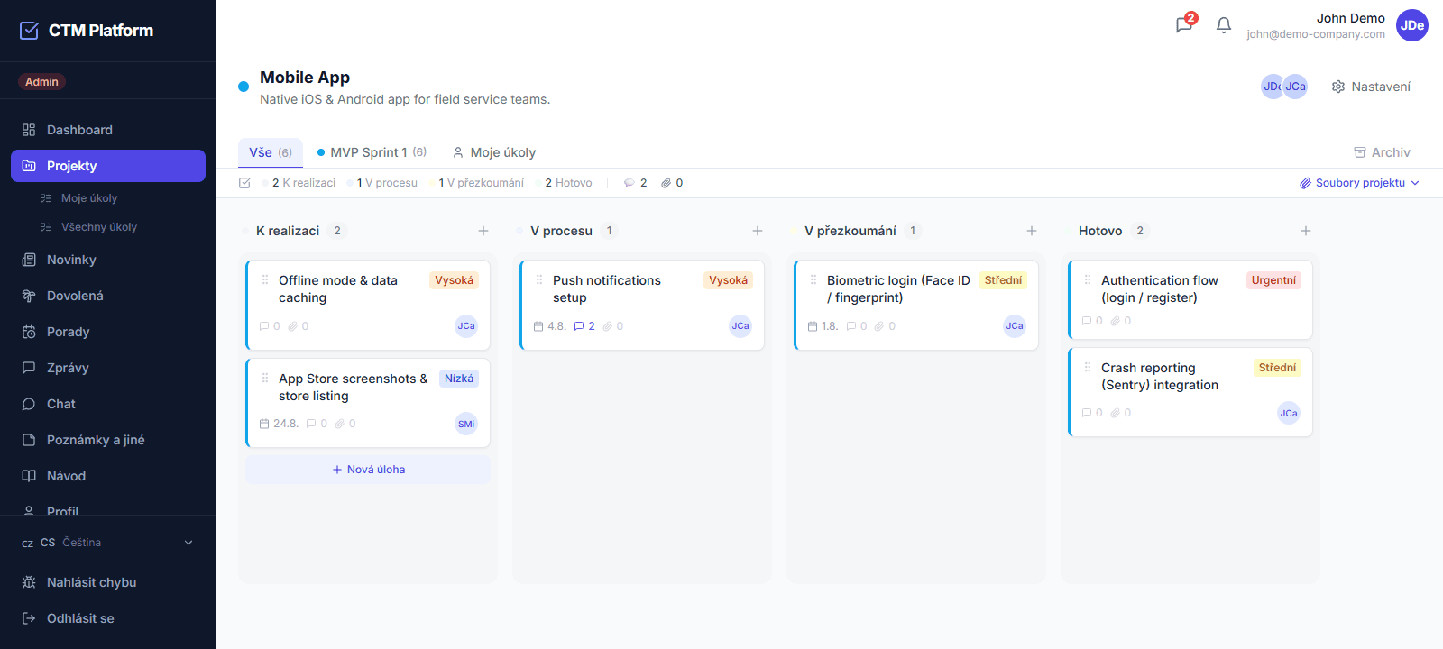The width and height of the screenshot is (1443, 649).
Task: Add a task to V přezkoumání column
Action: pos(1032,231)
